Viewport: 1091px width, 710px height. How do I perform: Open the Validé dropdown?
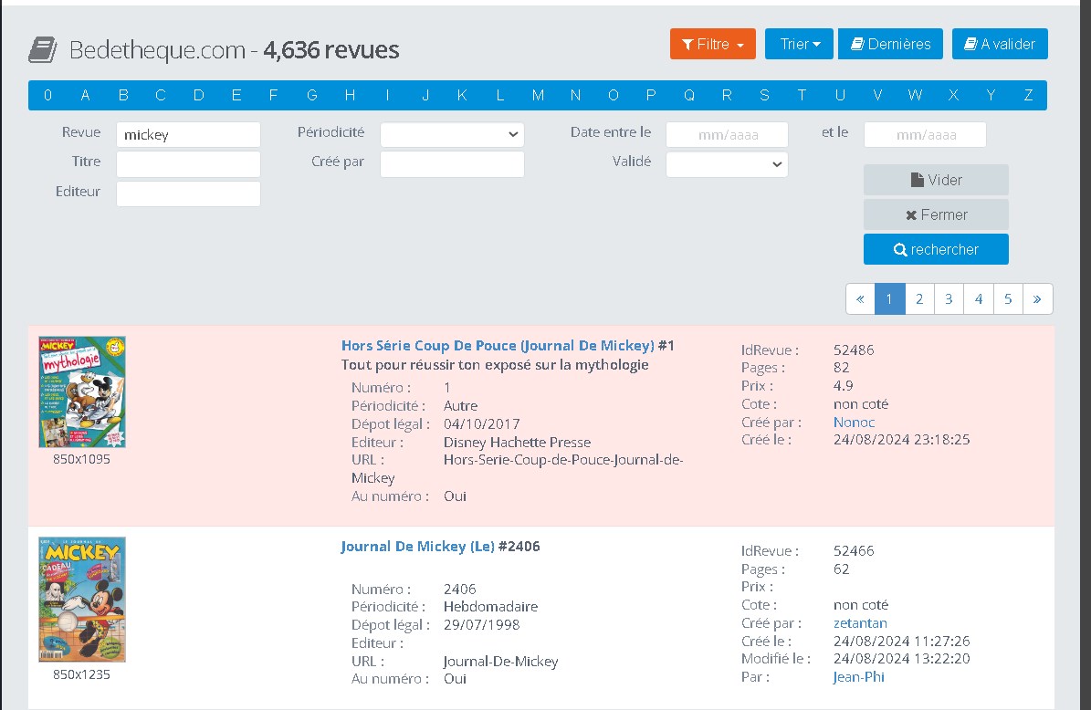[727, 164]
